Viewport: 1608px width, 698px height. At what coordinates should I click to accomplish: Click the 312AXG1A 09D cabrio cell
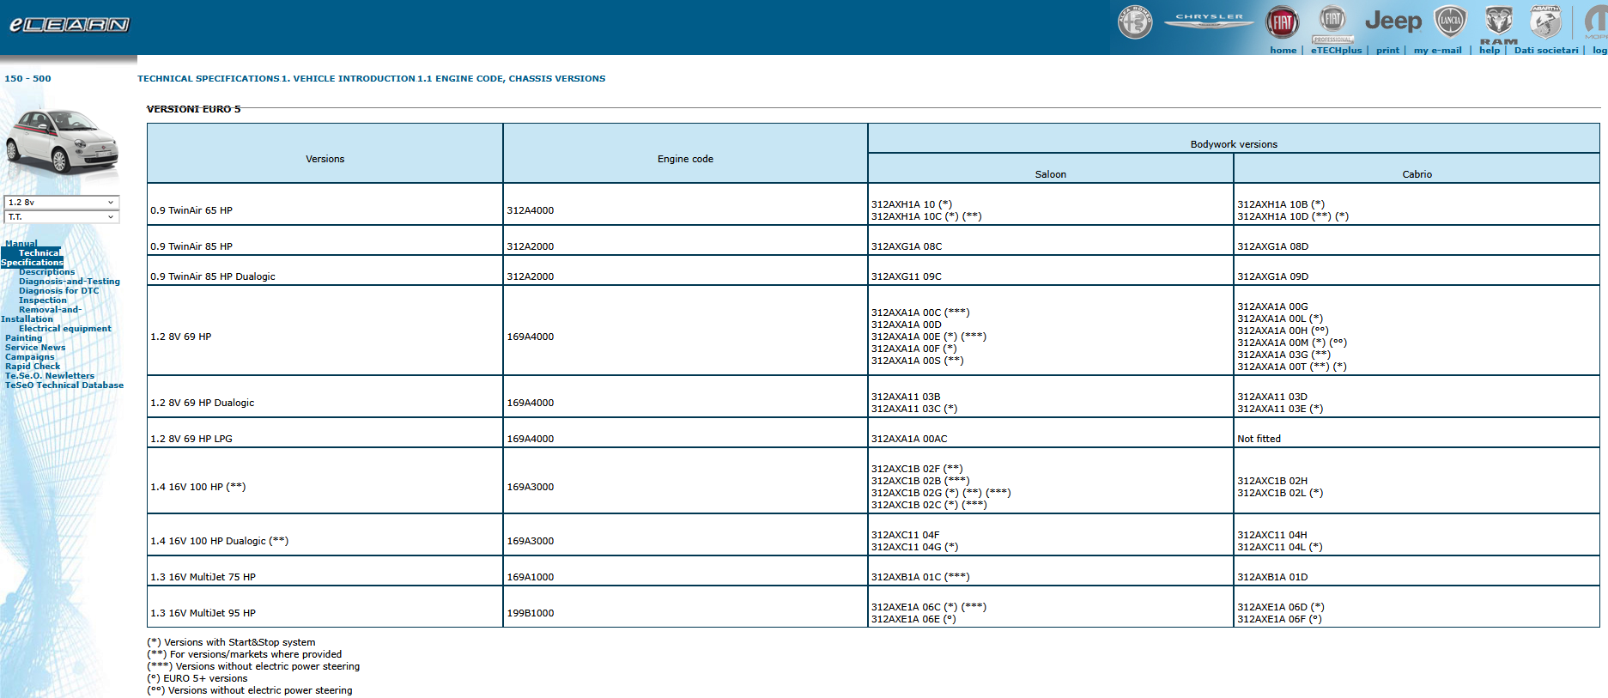point(1417,270)
